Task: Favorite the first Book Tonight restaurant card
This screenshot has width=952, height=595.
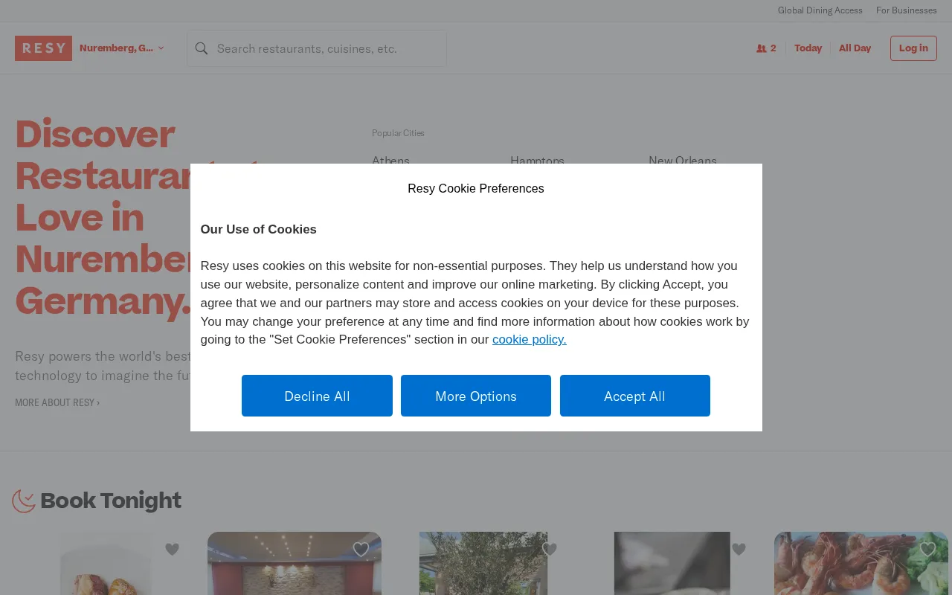Action: click(x=173, y=549)
